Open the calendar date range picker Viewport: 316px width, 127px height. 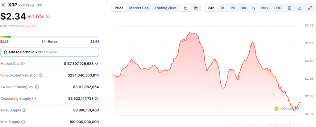289,8
